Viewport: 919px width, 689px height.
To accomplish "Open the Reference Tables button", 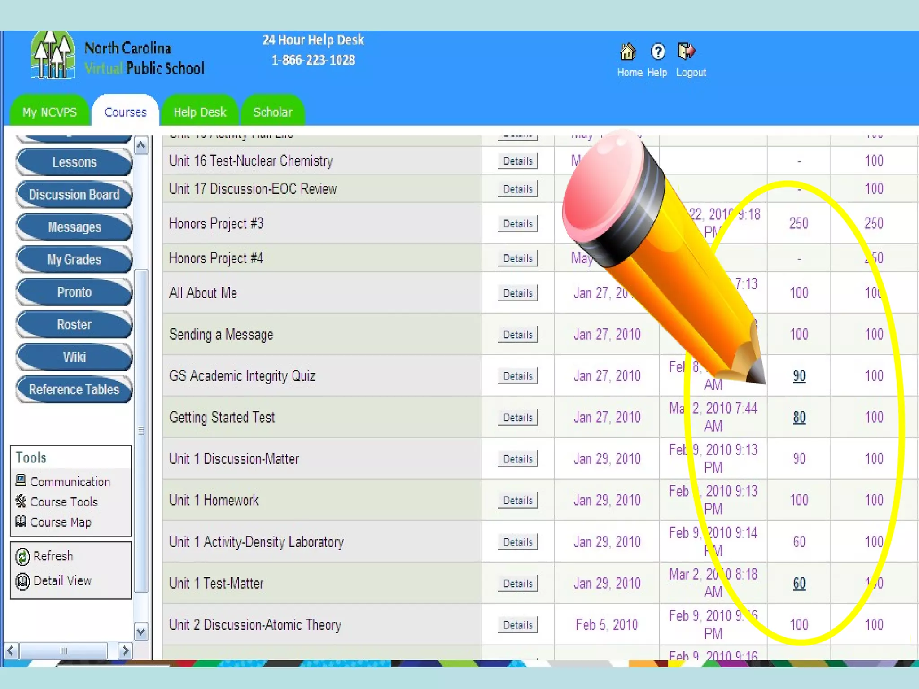I will point(74,389).
